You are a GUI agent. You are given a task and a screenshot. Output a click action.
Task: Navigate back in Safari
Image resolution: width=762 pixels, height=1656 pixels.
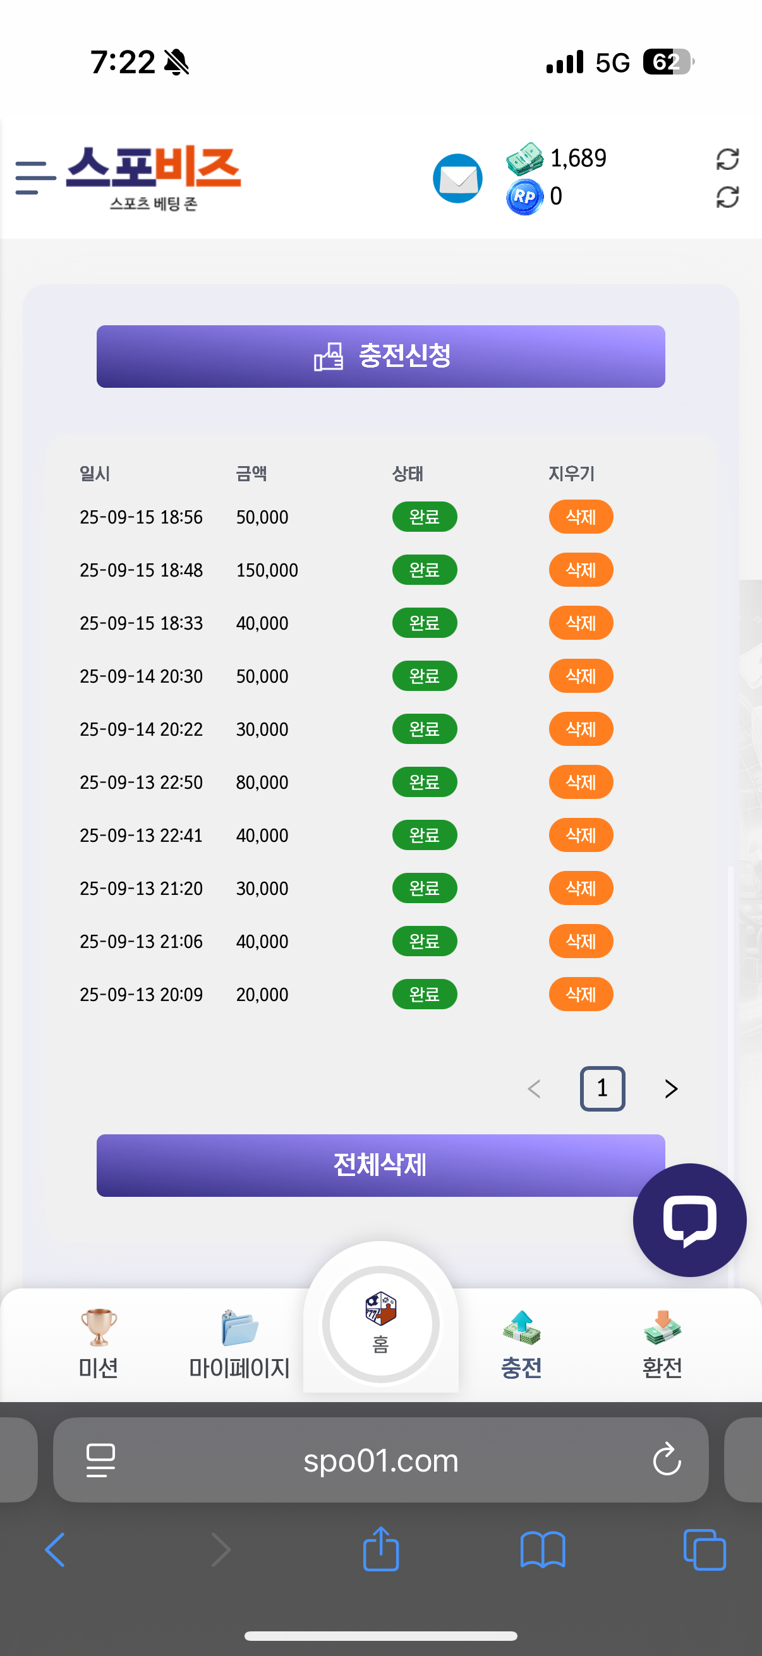[56, 1549]
